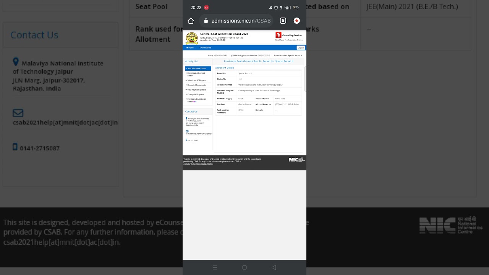The width and height of the screenshot is (489, 275).
Task: Click the CSAB emblem logo
Action: (192, 38)
